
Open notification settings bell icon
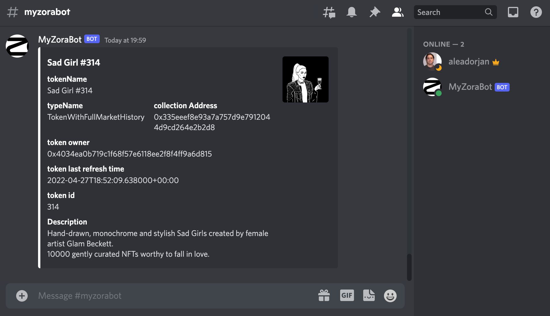[352, 12]
